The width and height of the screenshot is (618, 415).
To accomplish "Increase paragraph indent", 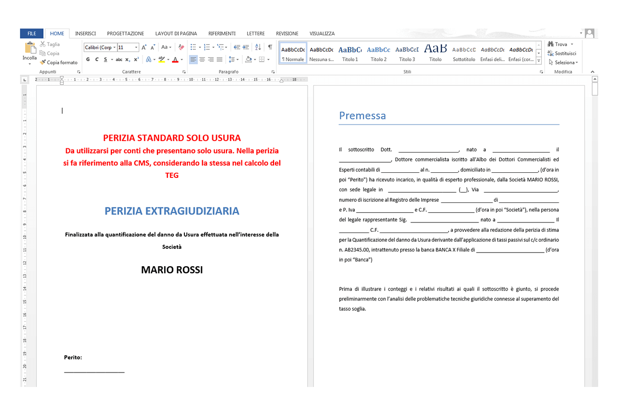I will [246, 47].
